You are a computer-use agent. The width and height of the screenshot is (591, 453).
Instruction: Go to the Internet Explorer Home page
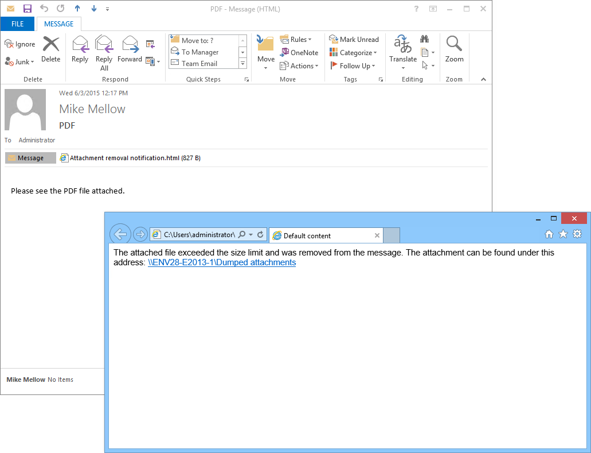(549, 234)
